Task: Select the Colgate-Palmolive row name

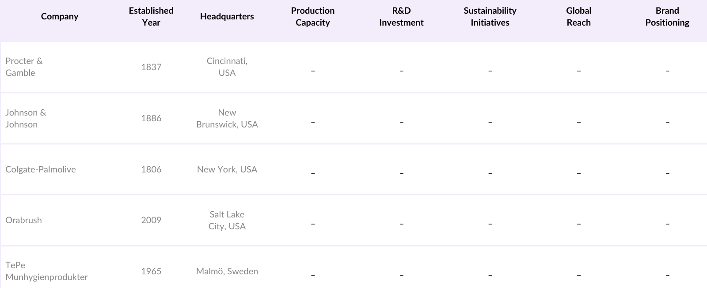Action: click(x=41, y=169)
